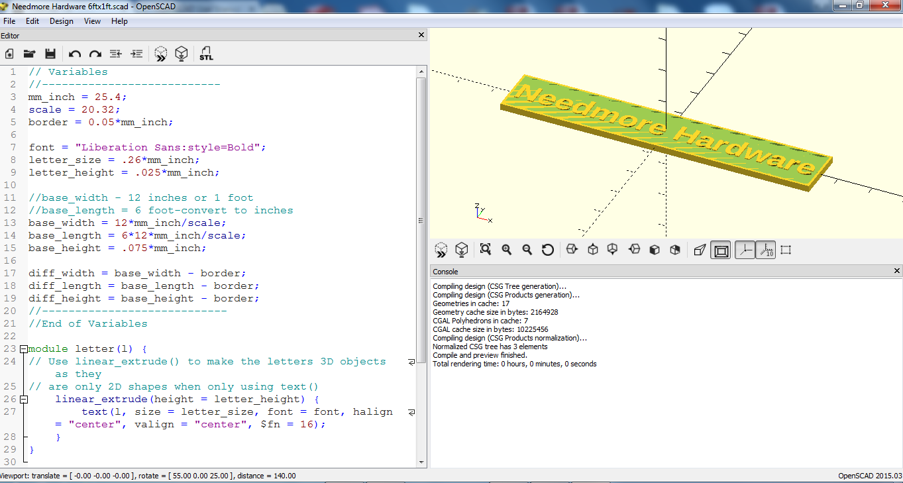This screenshot has width=903, height=483.
Task: Switch to the Front view
Action: pyautogui.click(x=655, y=250)
